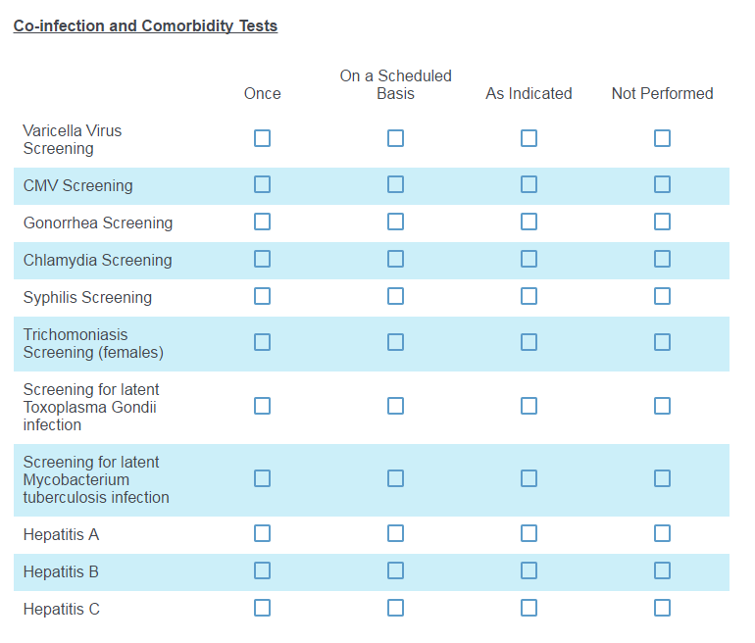Tick Scheduled Basis for Gonorrhea Screening
755x643 pixels.
[395, 222]
